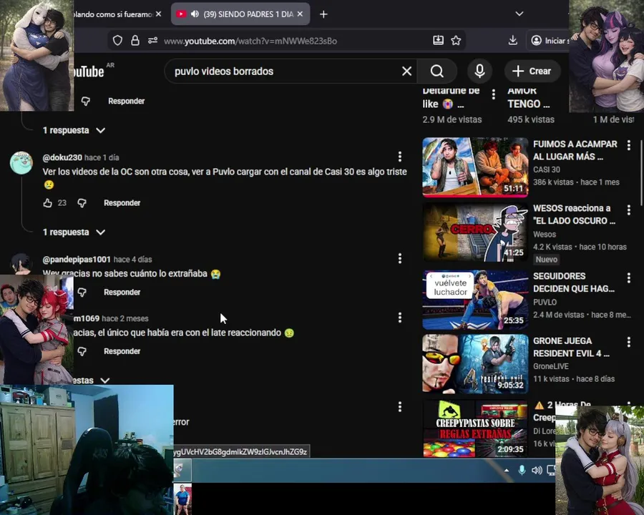
Task: Click the YouTube search magnifier button
Action: 437,71
